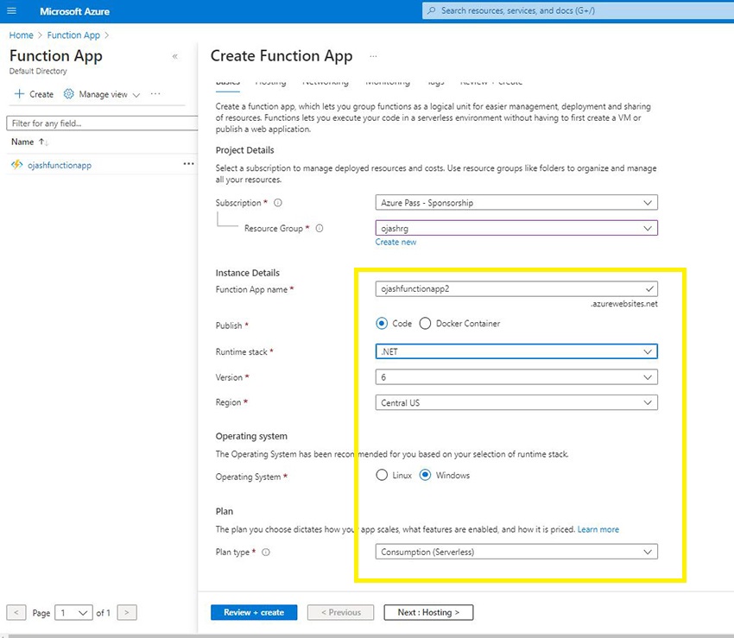
Task: Choose Windows operating system
Action: click(425, 475)
